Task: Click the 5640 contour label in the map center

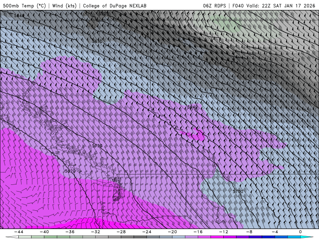Action: click(x=193, y=107)
